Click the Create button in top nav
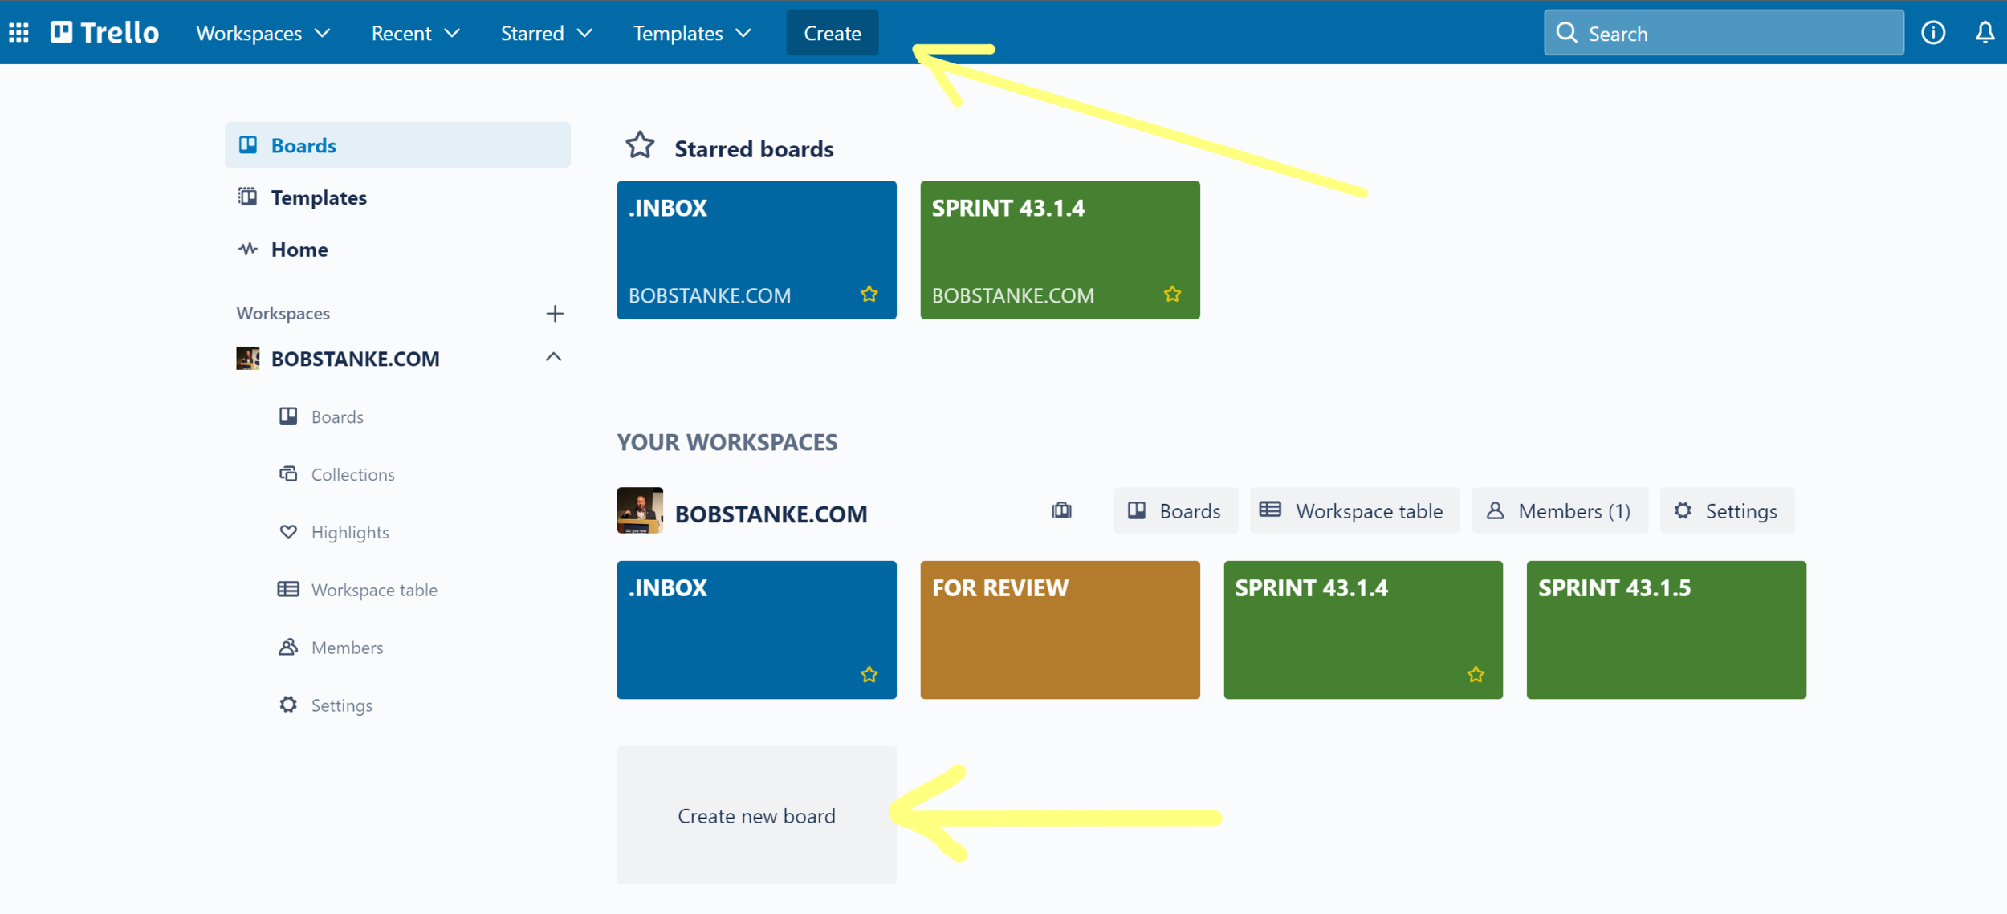This screenshot has height=914, width=2007. tap(832, 33)
